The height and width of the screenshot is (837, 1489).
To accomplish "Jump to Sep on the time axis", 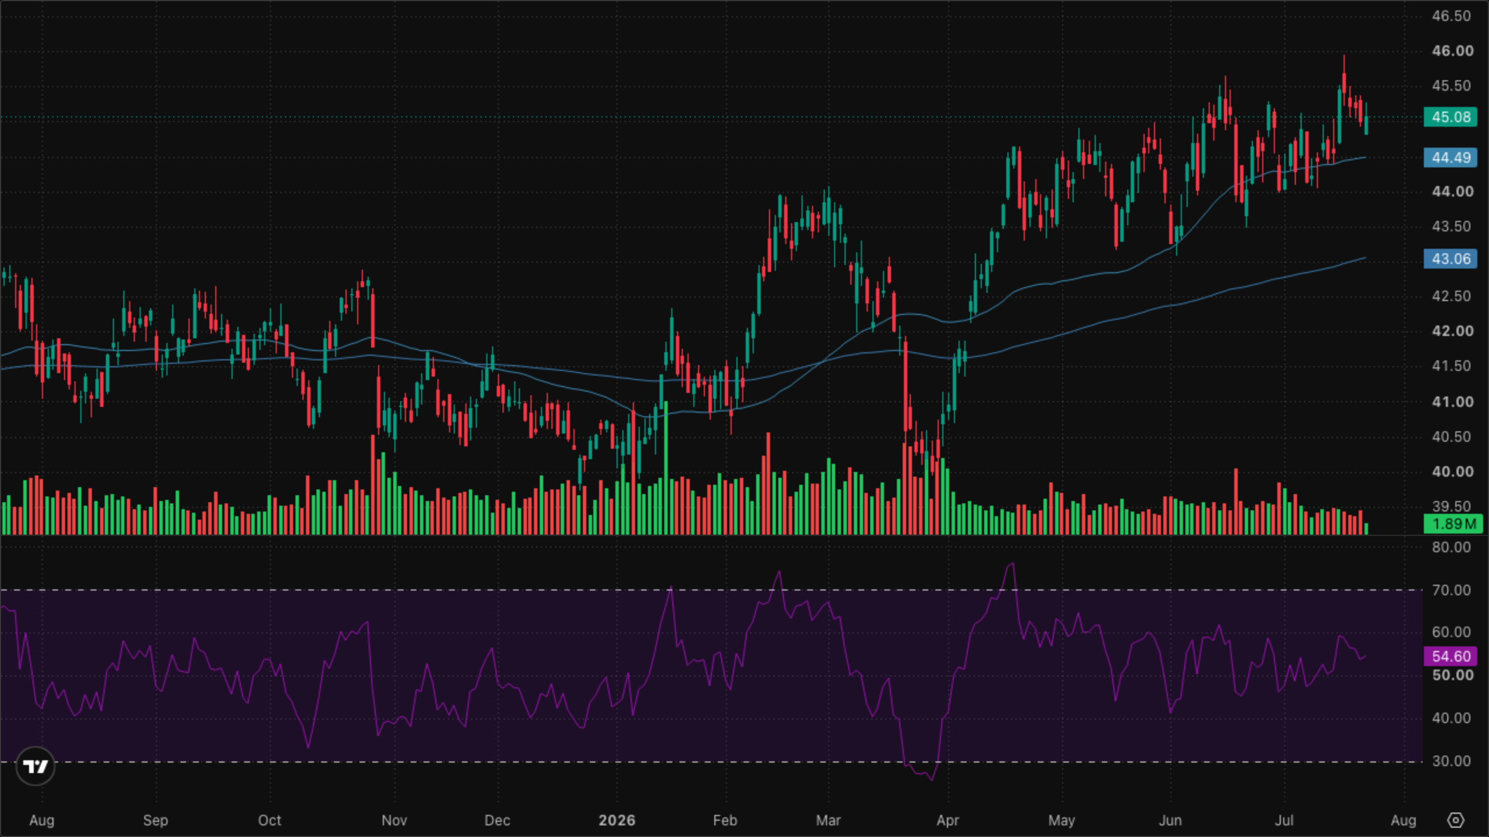I will pyautogui.click(x=155, y=820).
